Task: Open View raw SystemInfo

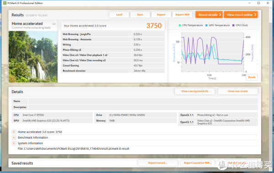Action: [195, 91]
